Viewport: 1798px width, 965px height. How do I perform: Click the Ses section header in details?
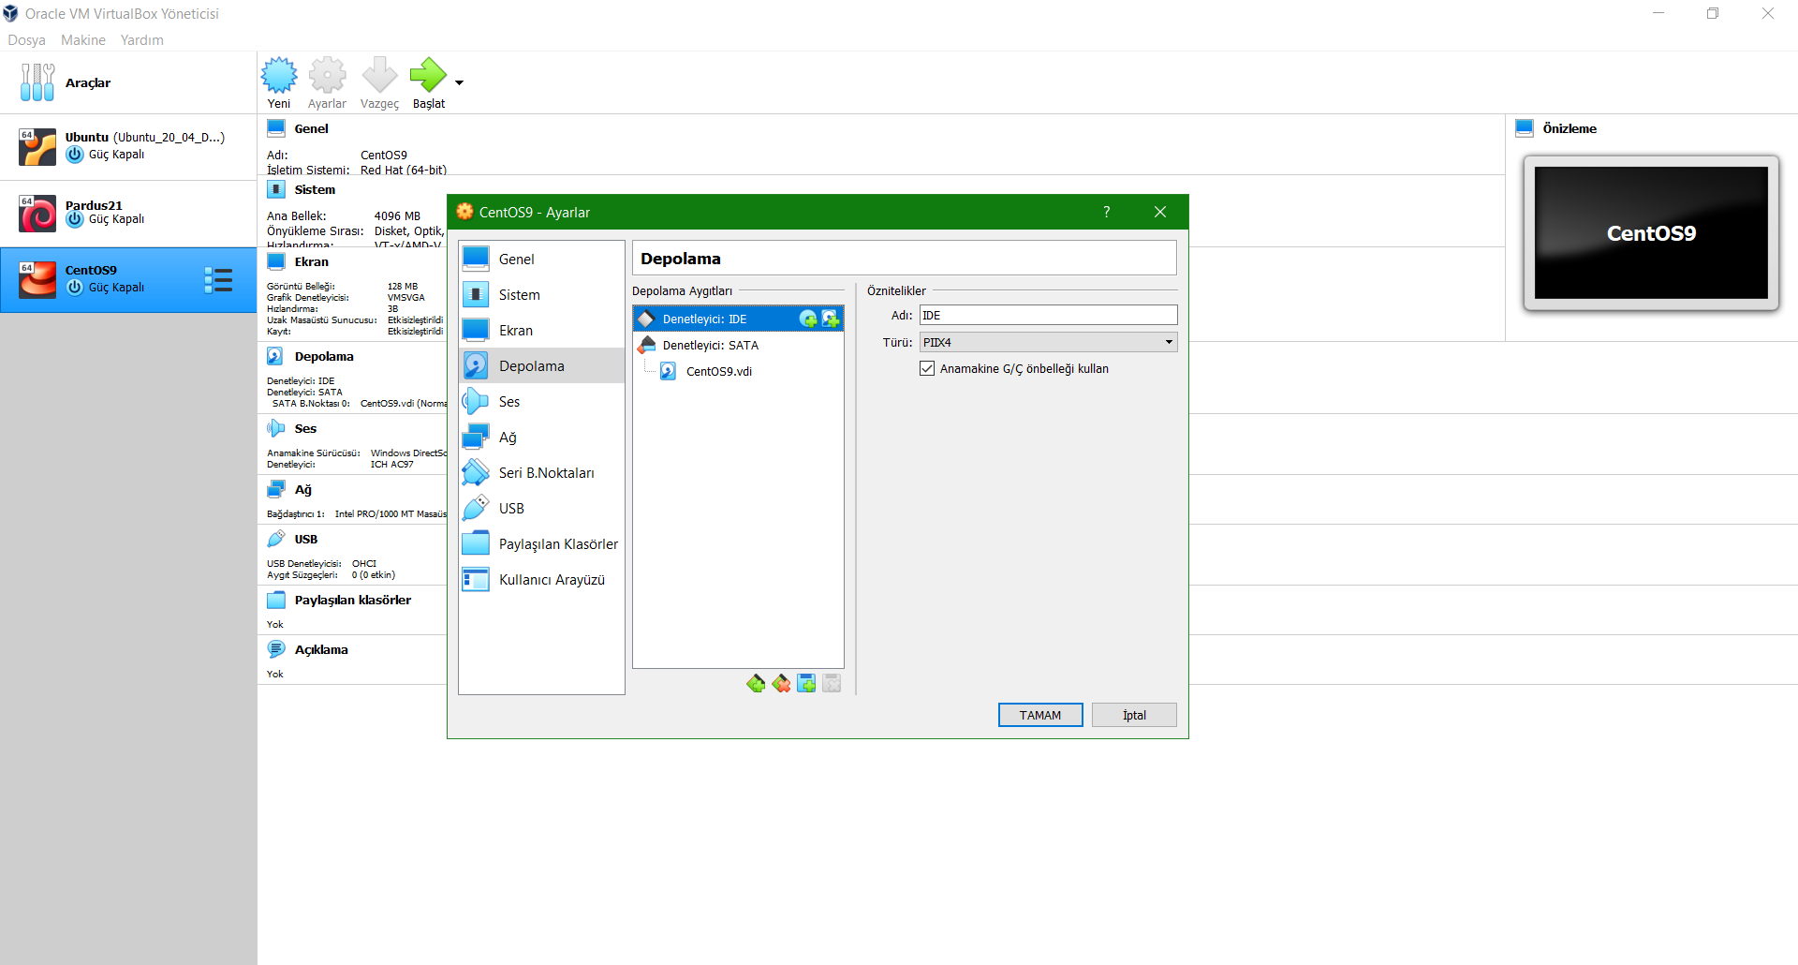coord(305,429)
